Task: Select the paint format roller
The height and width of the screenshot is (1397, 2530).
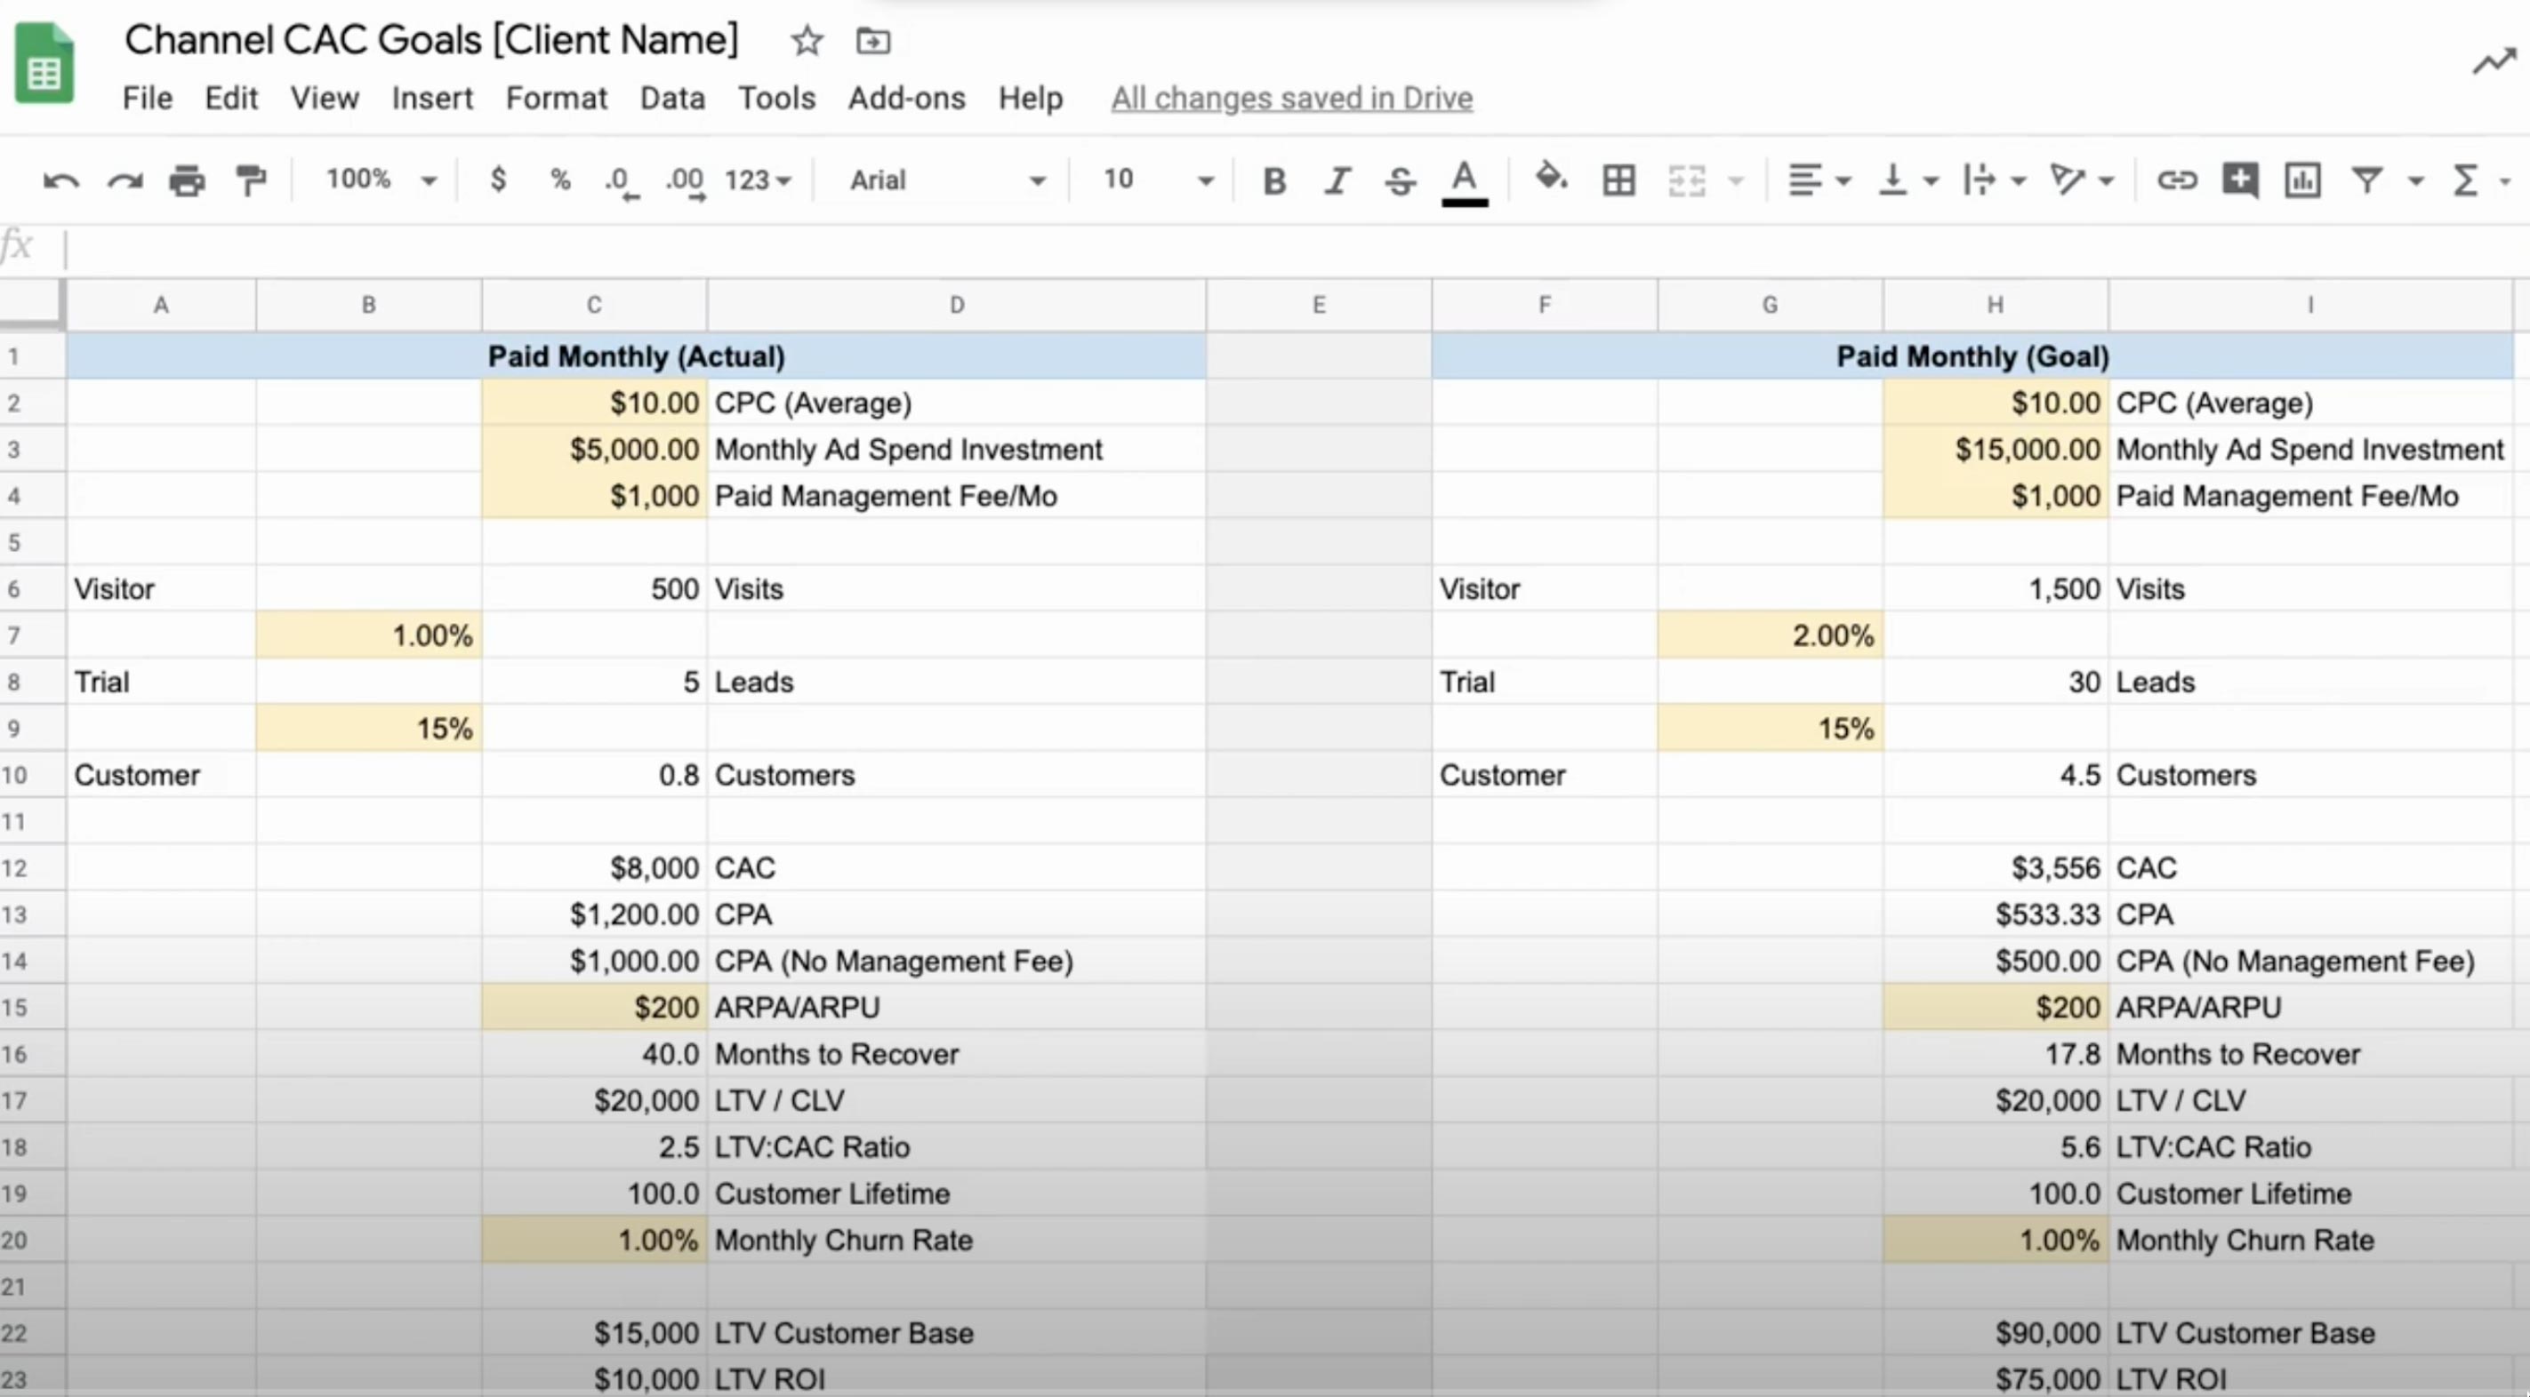Action: pyautogui.click(x=252, y=180)
